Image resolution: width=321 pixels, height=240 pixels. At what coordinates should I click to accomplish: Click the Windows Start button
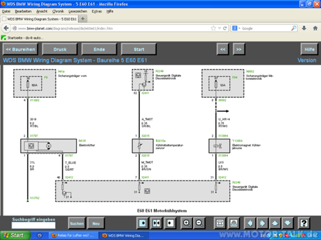(15, 236)
